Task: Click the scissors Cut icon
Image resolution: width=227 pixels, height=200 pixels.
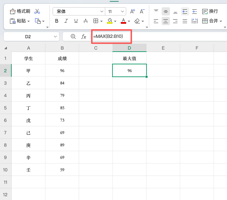Action: pyautogui.click(x=37, y=11)
